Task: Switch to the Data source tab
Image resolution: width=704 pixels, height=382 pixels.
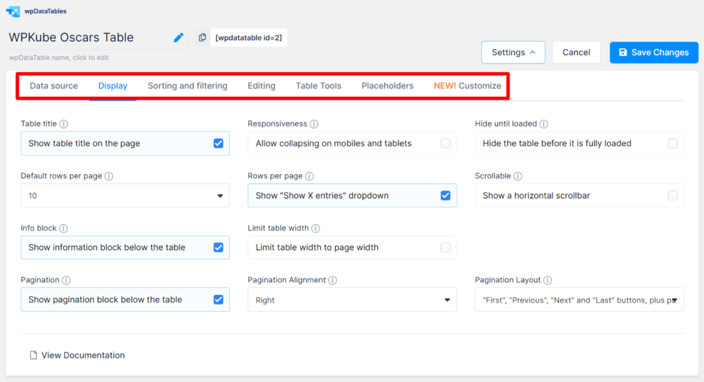Action: tap(54, 86)
